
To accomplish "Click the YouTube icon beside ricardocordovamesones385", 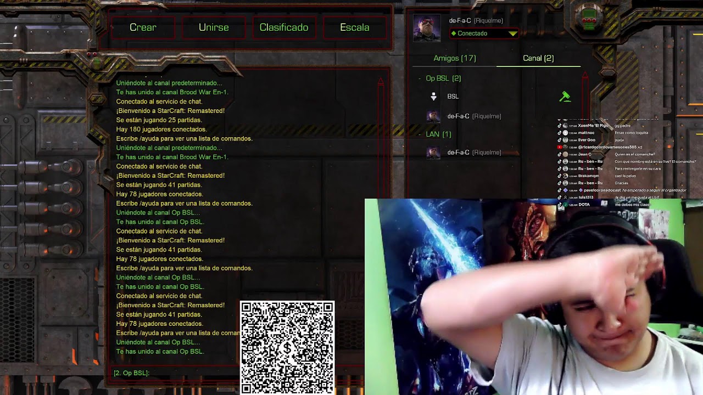I will pos(560,147).
